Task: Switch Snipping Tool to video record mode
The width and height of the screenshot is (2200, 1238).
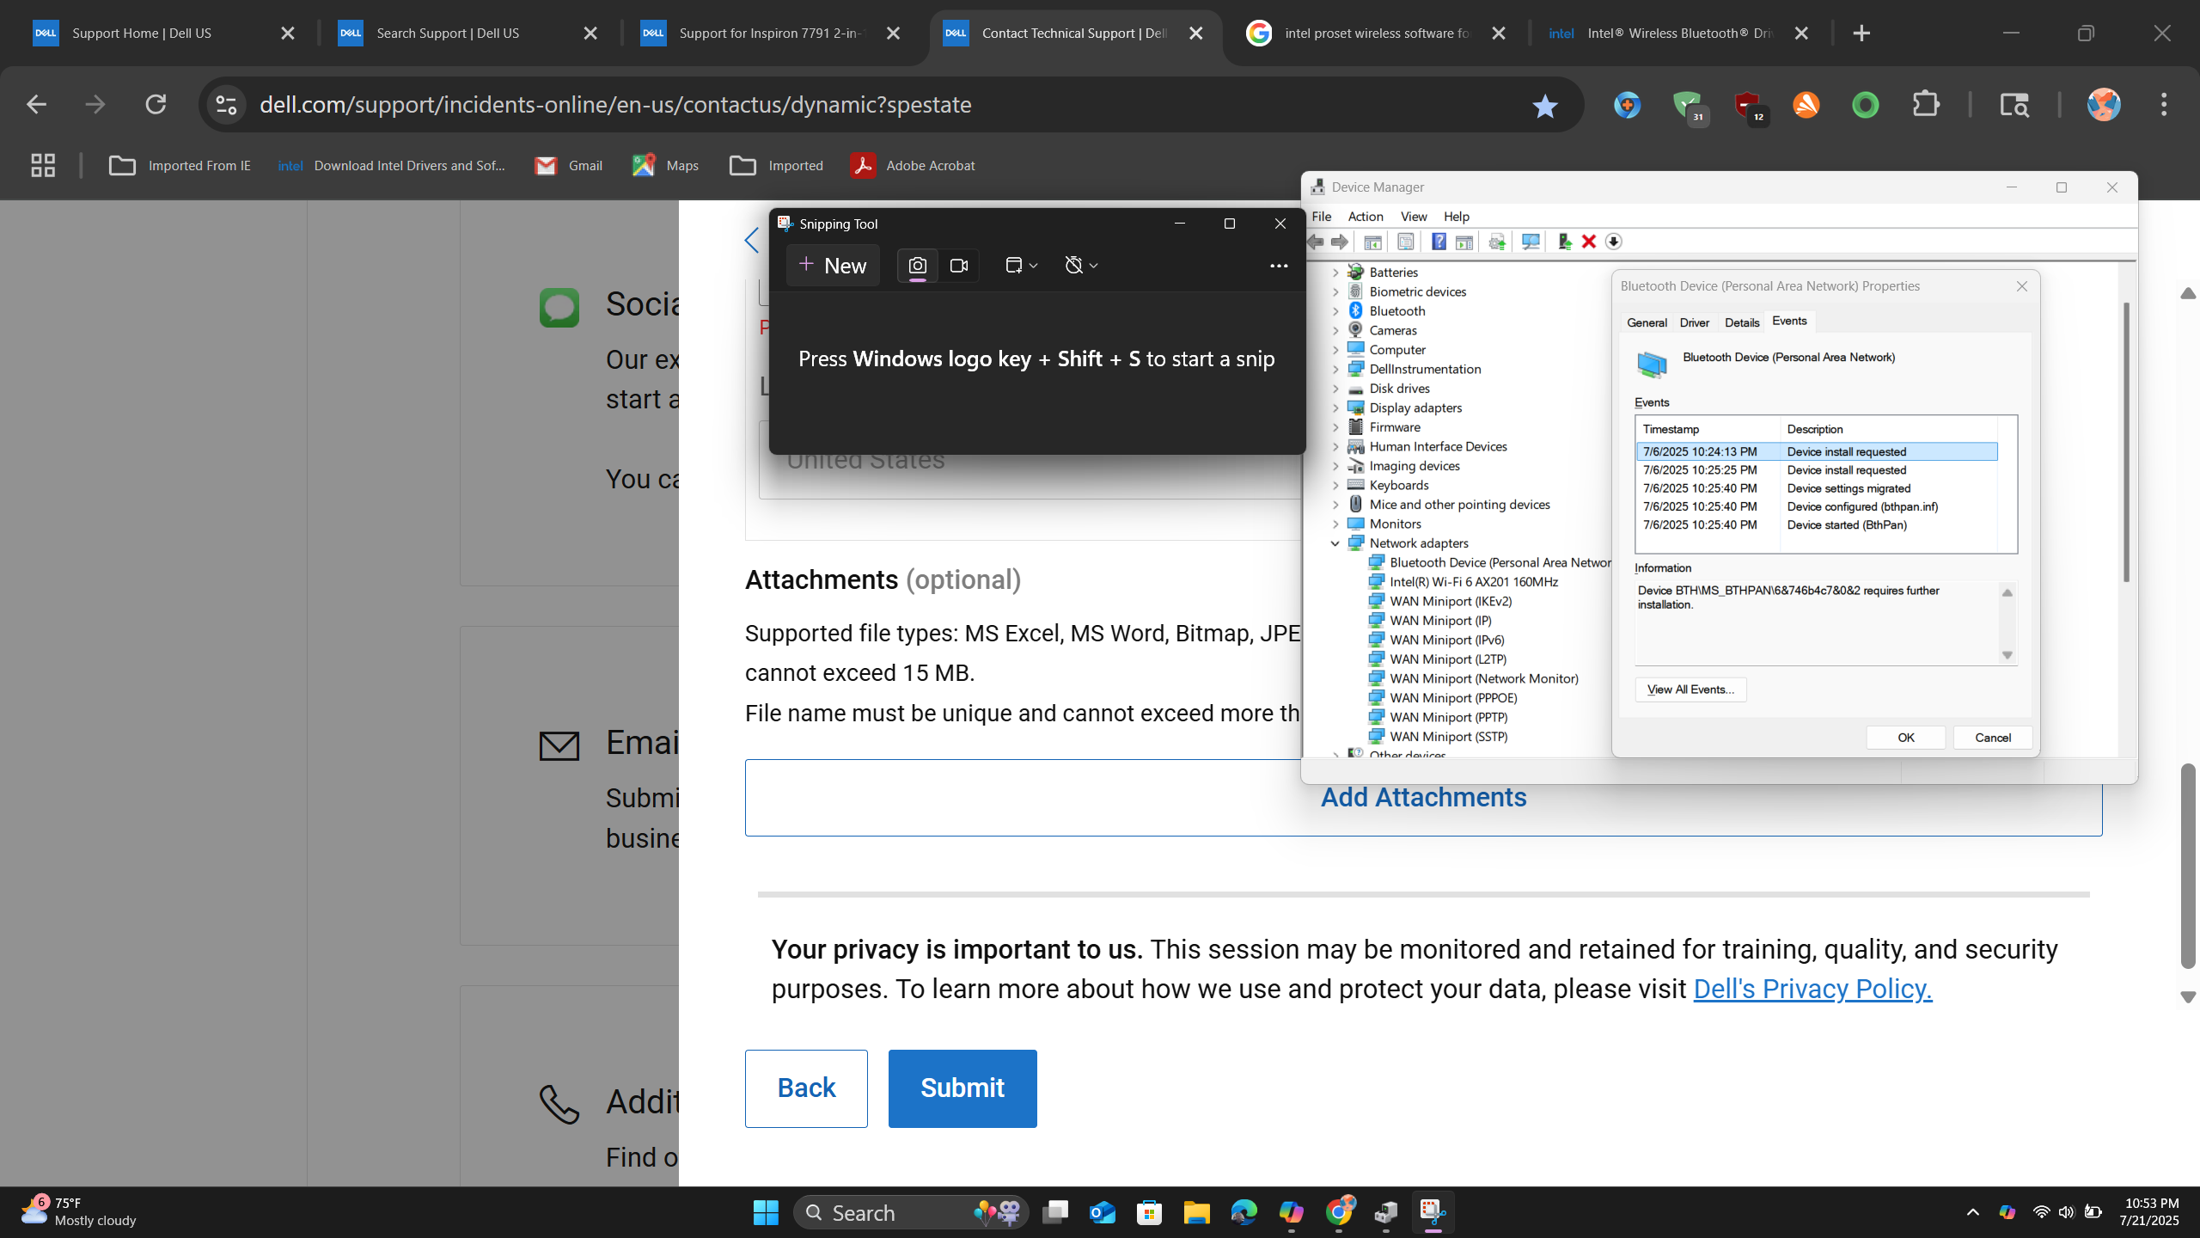Action: (959, 266)
